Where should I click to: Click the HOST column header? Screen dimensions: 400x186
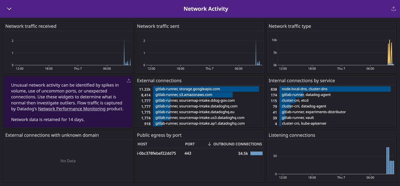(x=142, y=144)
